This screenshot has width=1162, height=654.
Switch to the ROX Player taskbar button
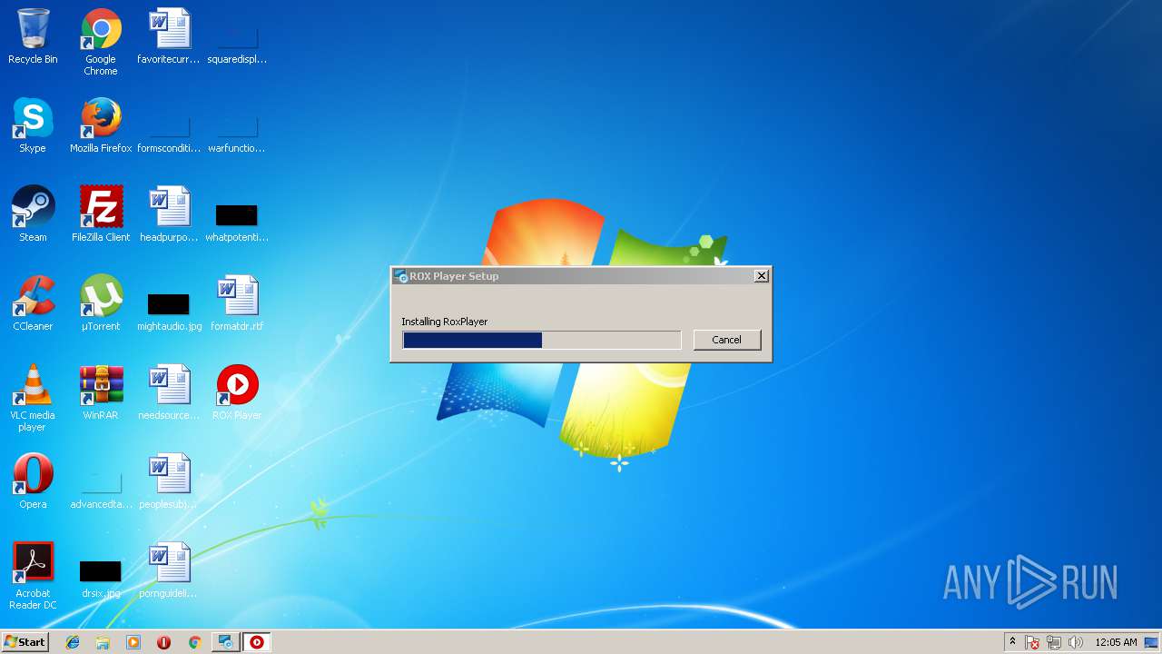(257, 642)
